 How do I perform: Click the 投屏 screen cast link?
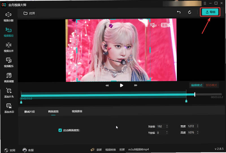click(122, 150)
